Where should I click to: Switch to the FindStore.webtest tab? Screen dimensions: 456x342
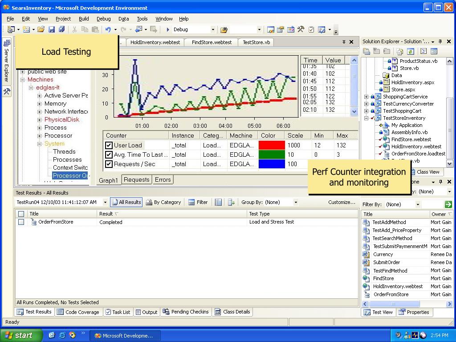(x=212, y=42)
